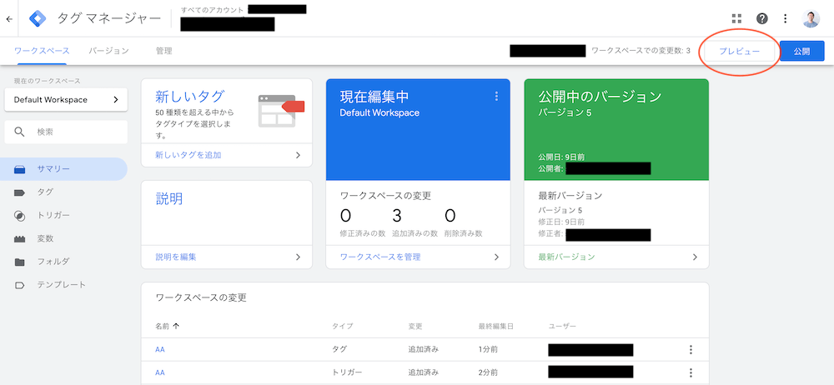Viewport: 834px width, 385px height.
Task: Click chevron next to 説明を編集
Action: pos(298,257)
